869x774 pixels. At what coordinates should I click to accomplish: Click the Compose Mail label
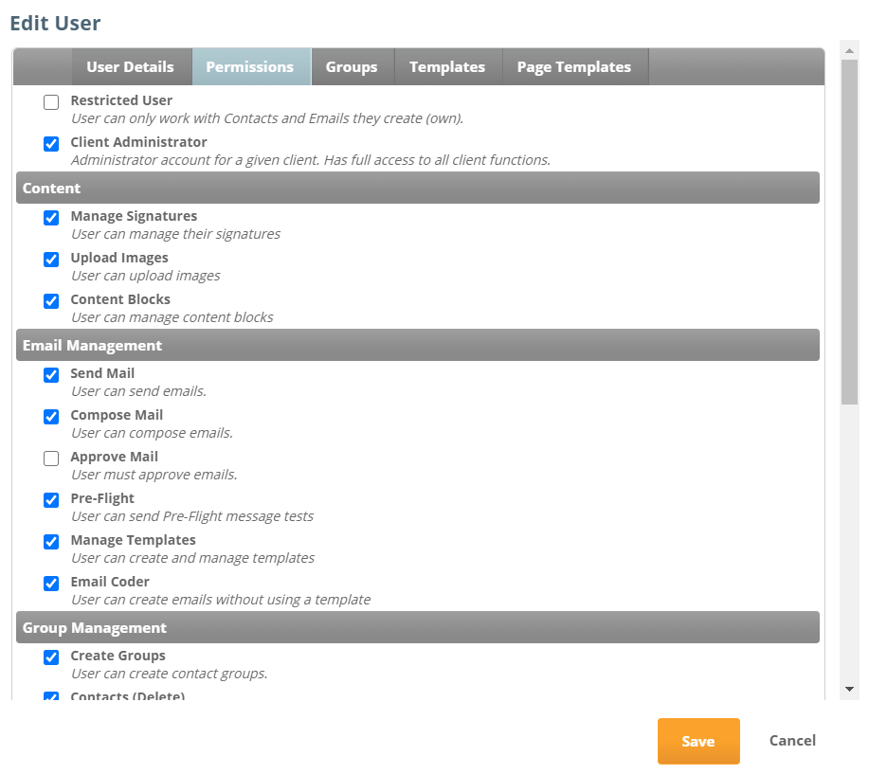click(117, 415)
